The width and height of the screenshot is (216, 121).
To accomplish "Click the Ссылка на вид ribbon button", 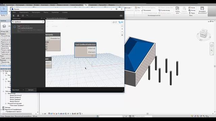I will coord(164,10).
